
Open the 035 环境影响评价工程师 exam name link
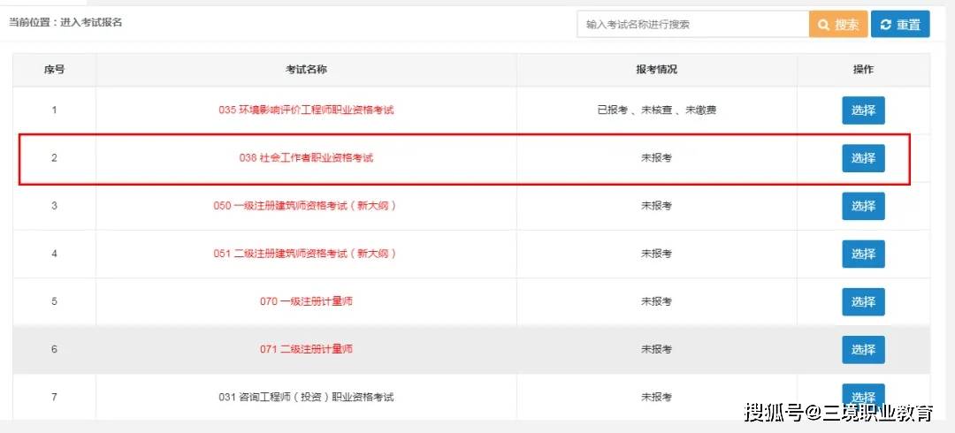pos(306,110)
